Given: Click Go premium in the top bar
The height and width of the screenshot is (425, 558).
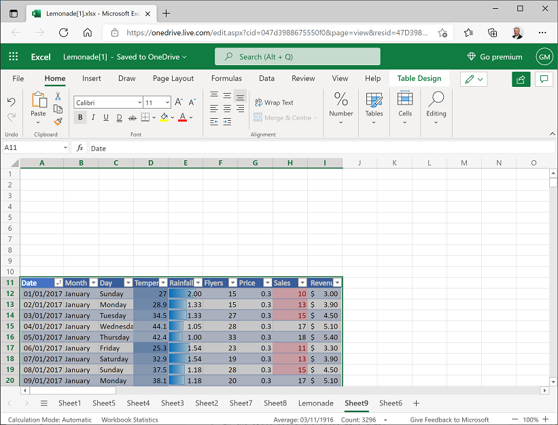Looking at the screenshot, I should tap(495, 56).
